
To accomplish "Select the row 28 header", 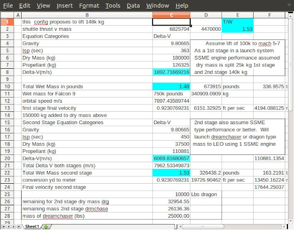I will 7,216.
